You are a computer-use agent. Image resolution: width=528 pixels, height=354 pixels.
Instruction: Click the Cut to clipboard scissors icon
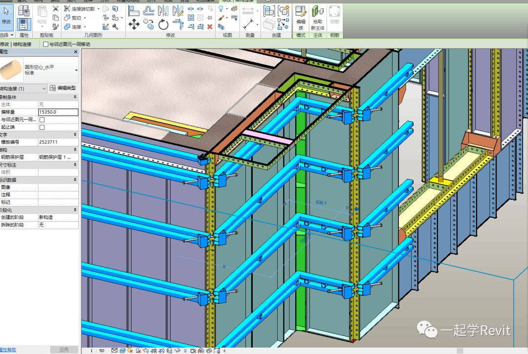[56, 8]
